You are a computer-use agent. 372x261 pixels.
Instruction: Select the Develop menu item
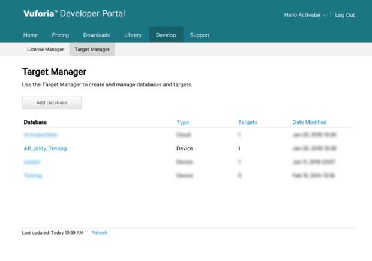tap(166, 35)
